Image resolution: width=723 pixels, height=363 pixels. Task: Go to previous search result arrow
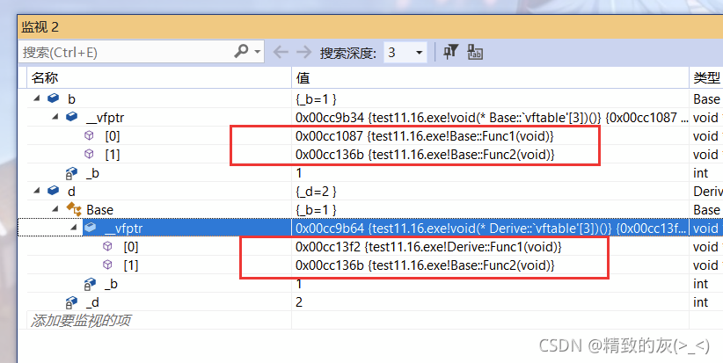281,52
